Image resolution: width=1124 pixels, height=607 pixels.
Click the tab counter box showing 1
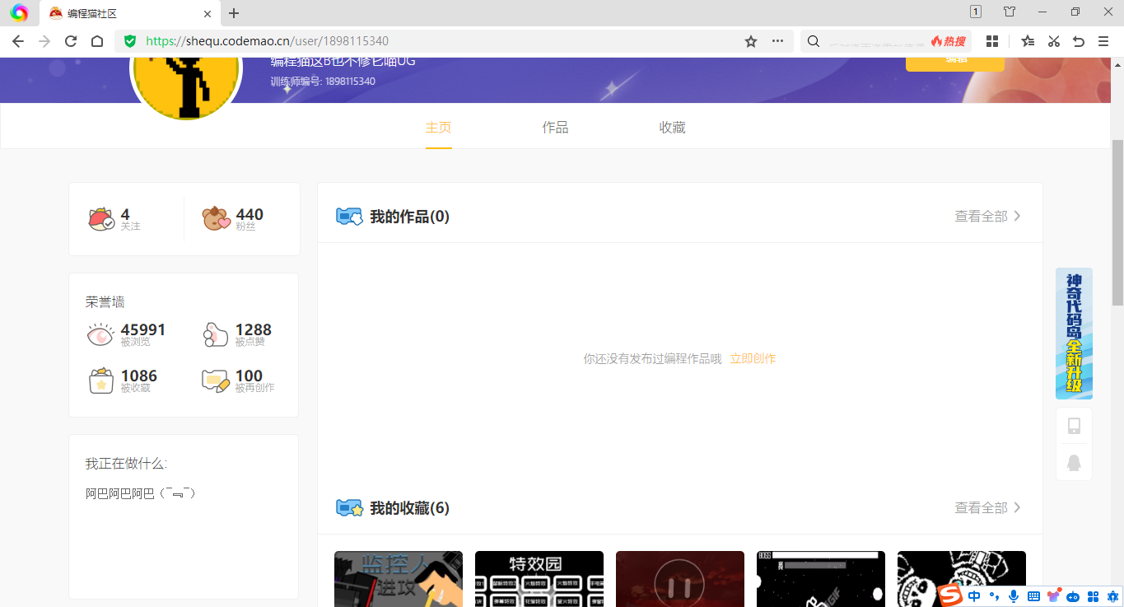976,12
